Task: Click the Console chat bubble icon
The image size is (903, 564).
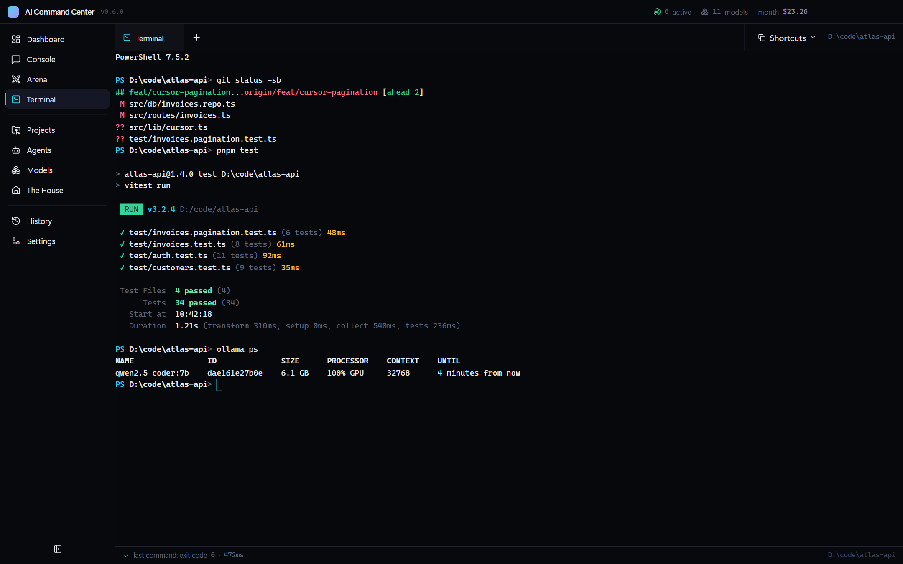Action: [16, 59]
